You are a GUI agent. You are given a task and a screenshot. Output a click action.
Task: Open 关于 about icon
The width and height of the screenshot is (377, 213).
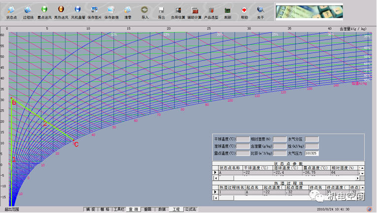(260, 10)
